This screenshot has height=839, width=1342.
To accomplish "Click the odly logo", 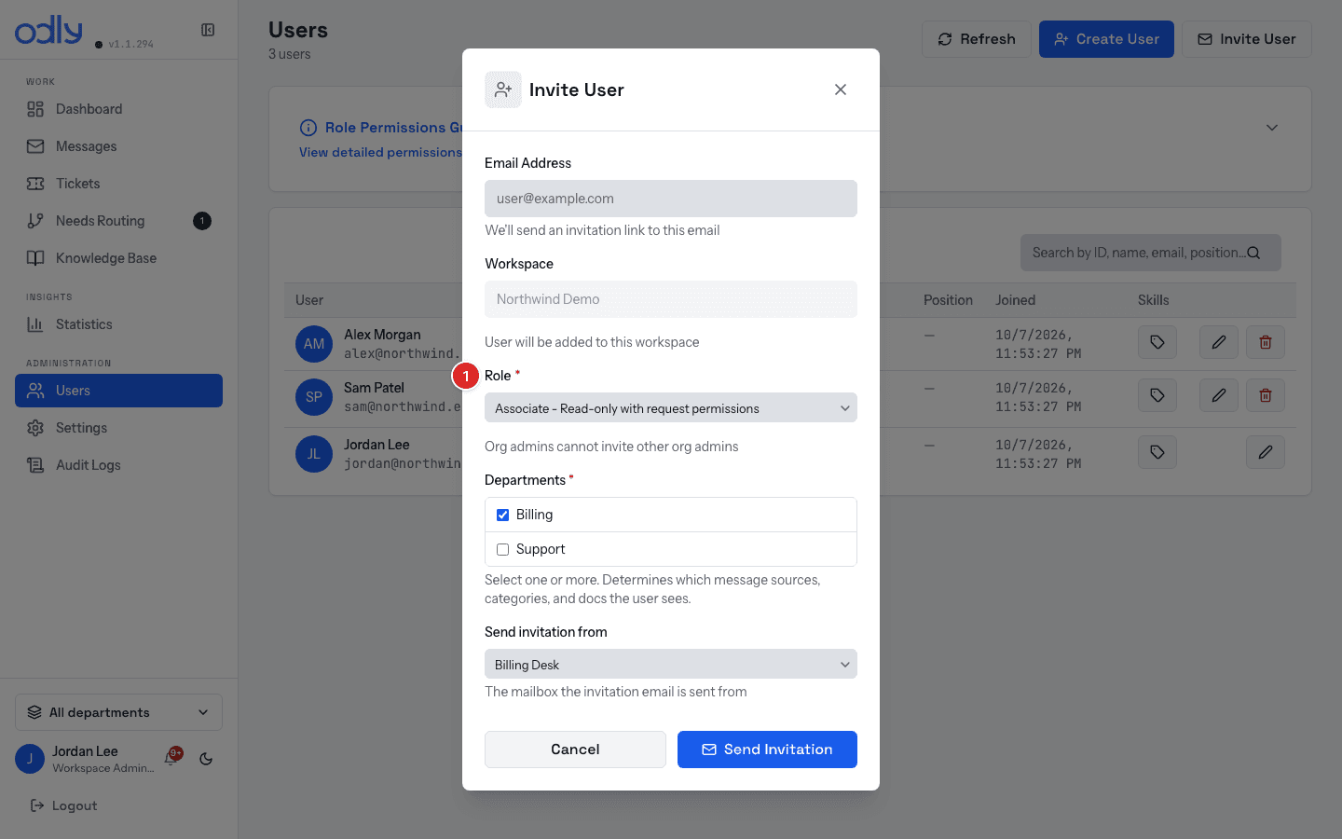I will (x=48, y=30).
